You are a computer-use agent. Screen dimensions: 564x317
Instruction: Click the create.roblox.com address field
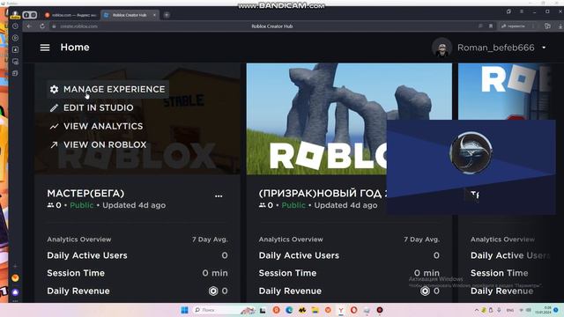point(78,26)
